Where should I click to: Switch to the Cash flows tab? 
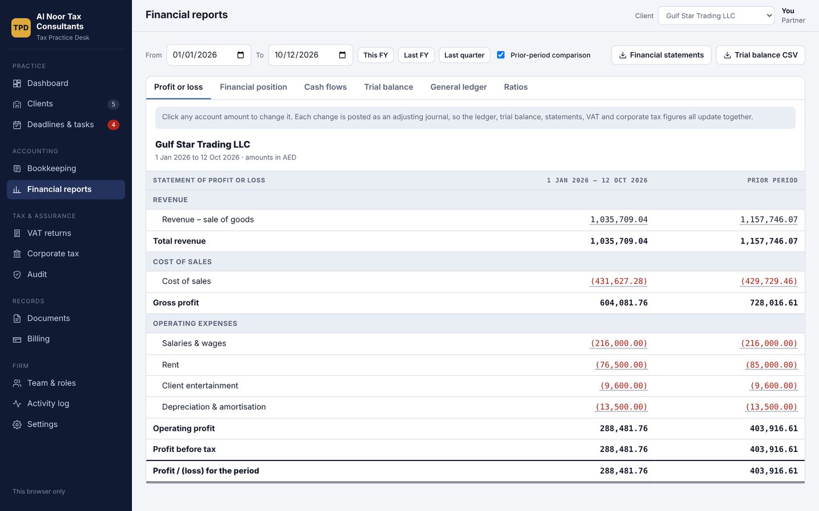pos(325,87)
